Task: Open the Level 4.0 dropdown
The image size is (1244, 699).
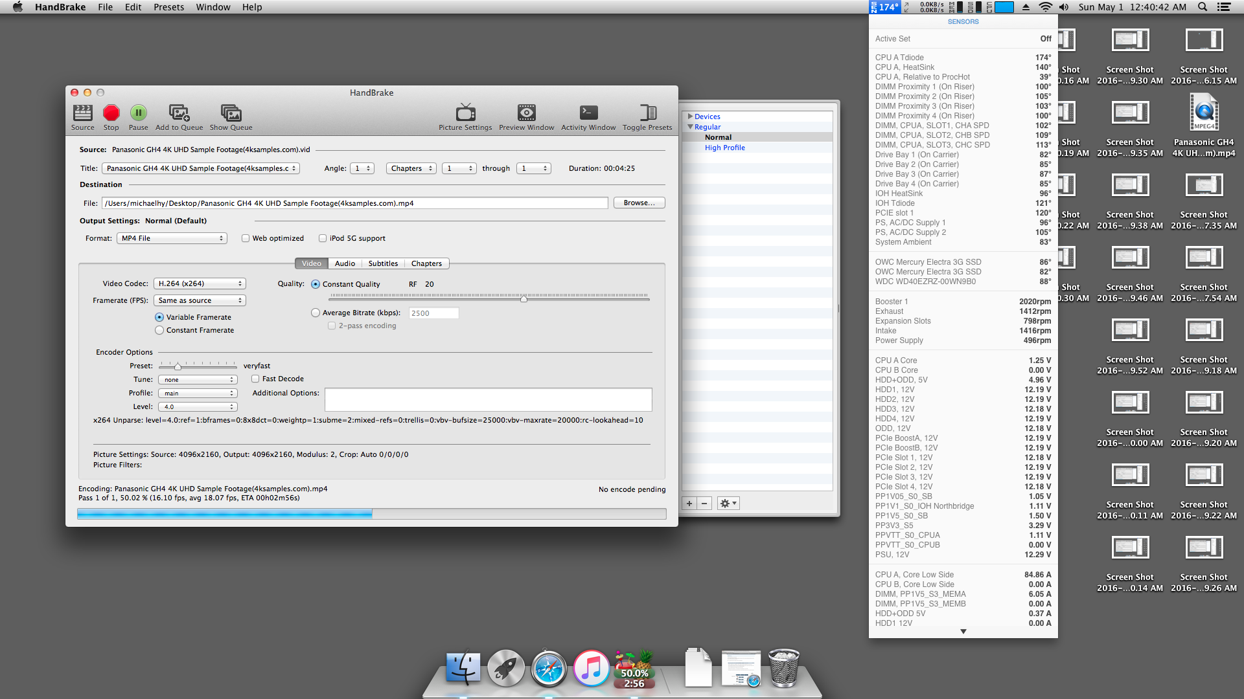Action: 198,406
